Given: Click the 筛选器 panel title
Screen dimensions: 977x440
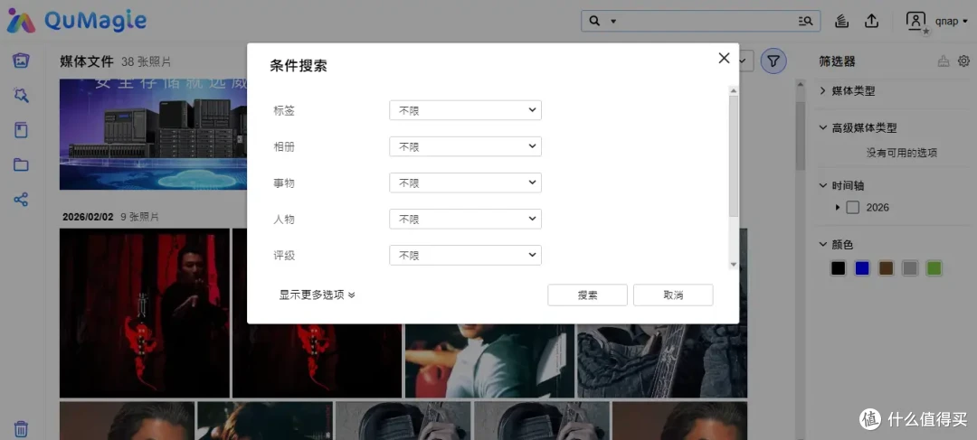Looking at the screenshot, I should coord(837,61).
